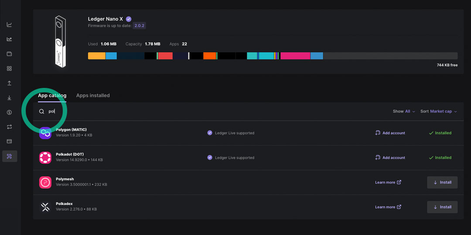Click the add-account icon in Polygon row
The width and height of the screenshot is (471, 235).
tap(378, 133)
